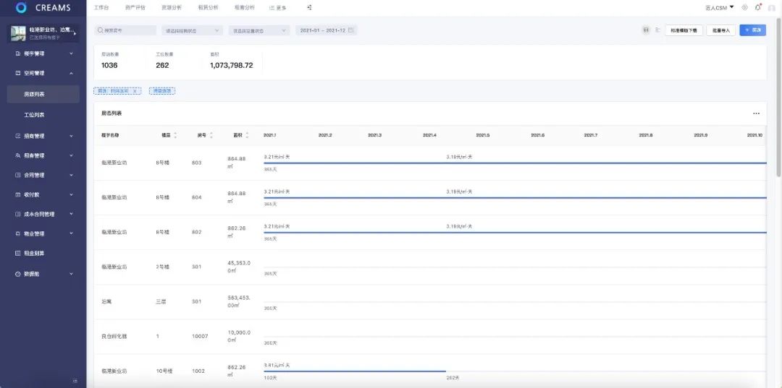Image resolution: width=782 pixels, height=388 pixels.
Task: Open the 客人CSM account dropdown
Action: [x=719, y=7]
